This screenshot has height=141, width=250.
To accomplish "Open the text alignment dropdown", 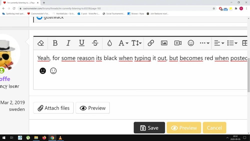I will 219,43.
